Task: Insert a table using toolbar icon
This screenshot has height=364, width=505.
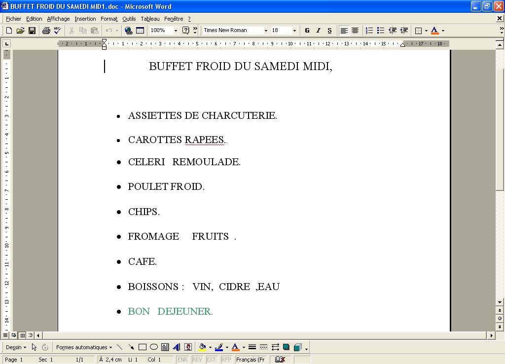Action: click(x=140, y=31)
